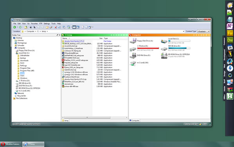Toggle the folder tree layout button

point(78,27)
